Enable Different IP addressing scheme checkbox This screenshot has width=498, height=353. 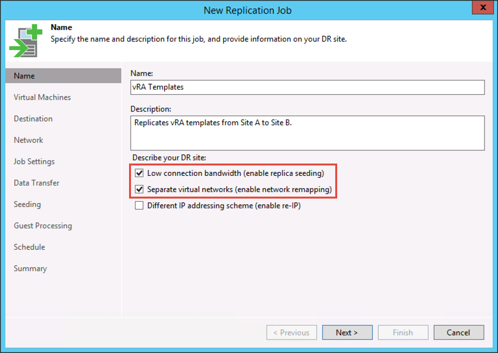[x=139, y=206]
